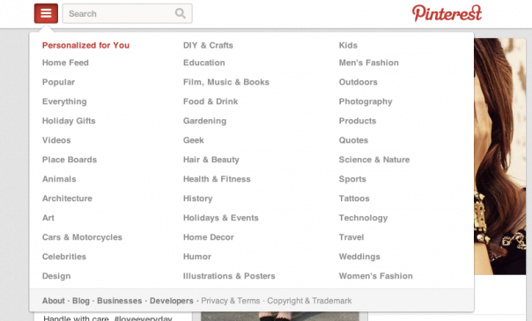Open the Blog footer link
The image size is (532, 321).
tap(81, 301)
